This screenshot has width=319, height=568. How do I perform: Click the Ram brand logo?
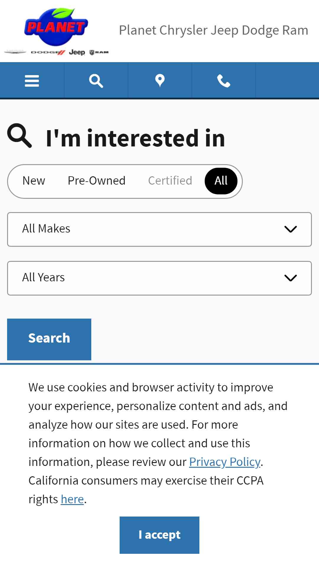coord(99,52)
